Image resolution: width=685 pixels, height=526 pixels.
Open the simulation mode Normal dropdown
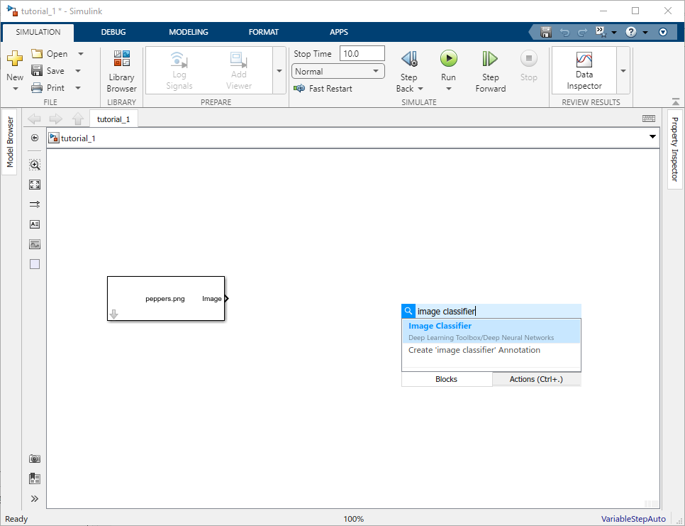coord(338,71)
